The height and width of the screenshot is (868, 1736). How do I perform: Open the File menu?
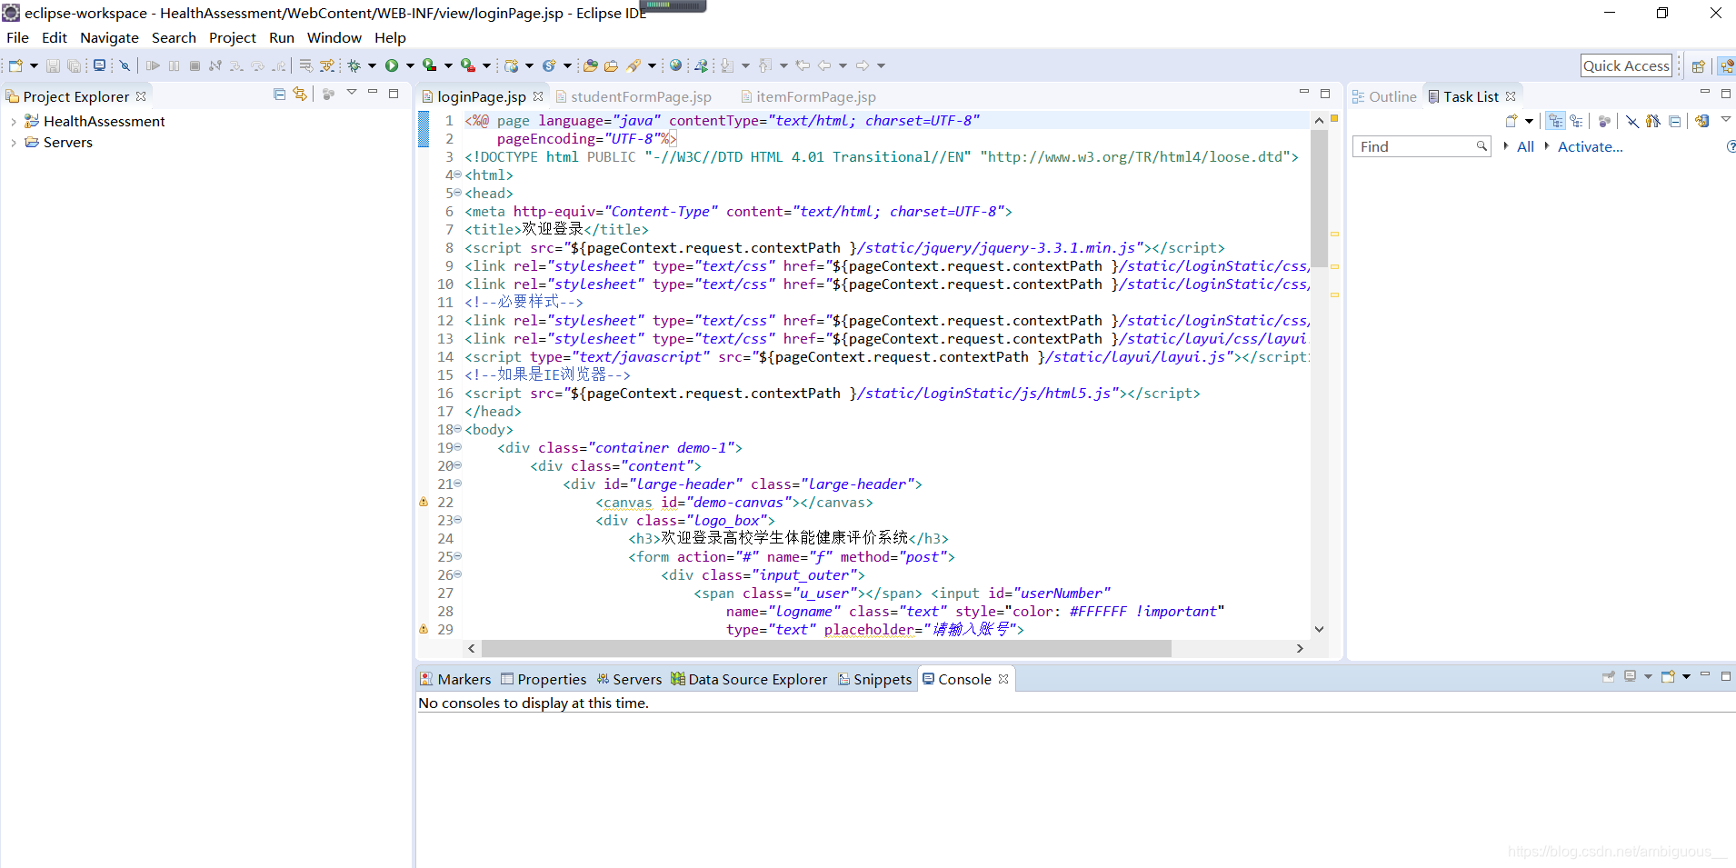[17, 37]
